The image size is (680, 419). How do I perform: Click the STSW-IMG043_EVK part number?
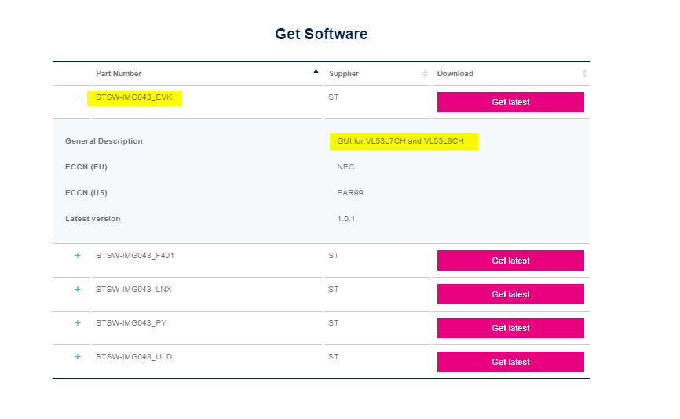click(x=133, y=97)
